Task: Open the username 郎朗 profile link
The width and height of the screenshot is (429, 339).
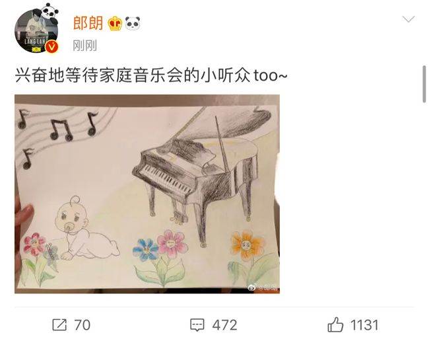Action: click(88, 23)
